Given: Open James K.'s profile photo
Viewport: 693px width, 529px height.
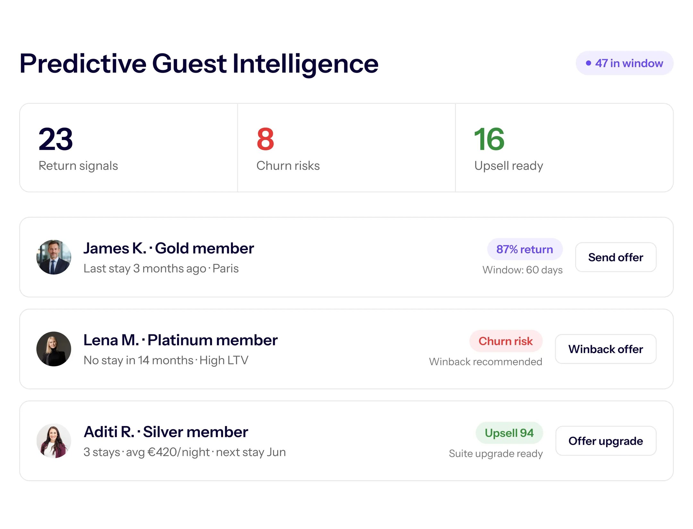Looking at the screenshot, I should pyautogui.click(x=54, y=257).
